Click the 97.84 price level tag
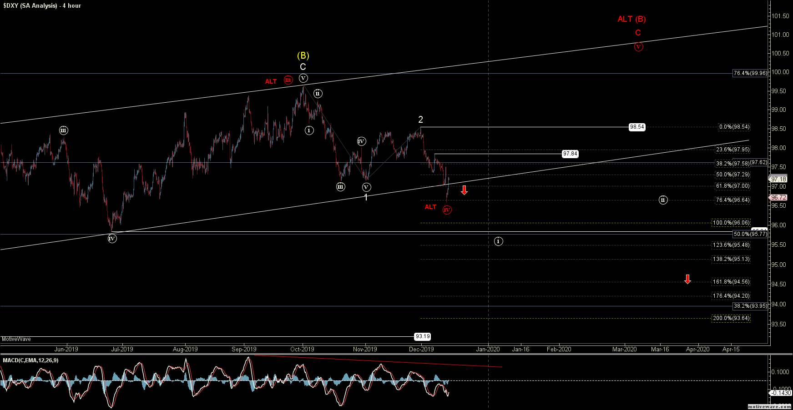Viewport: 793px width, 410px height. 570,154
